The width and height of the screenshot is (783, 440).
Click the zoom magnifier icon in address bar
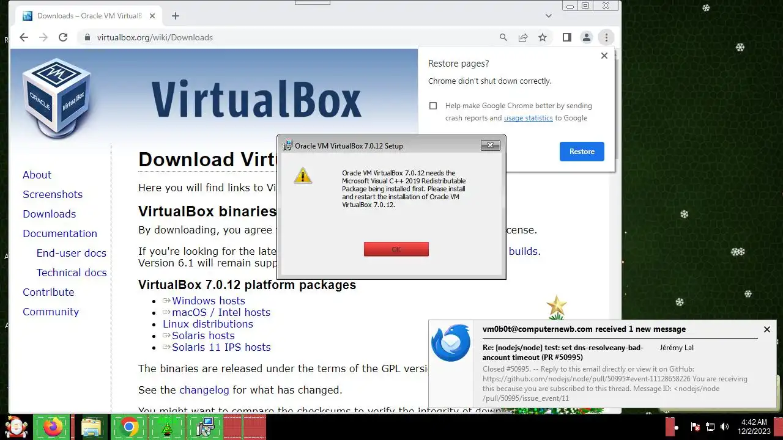click(x=503, y=37)
